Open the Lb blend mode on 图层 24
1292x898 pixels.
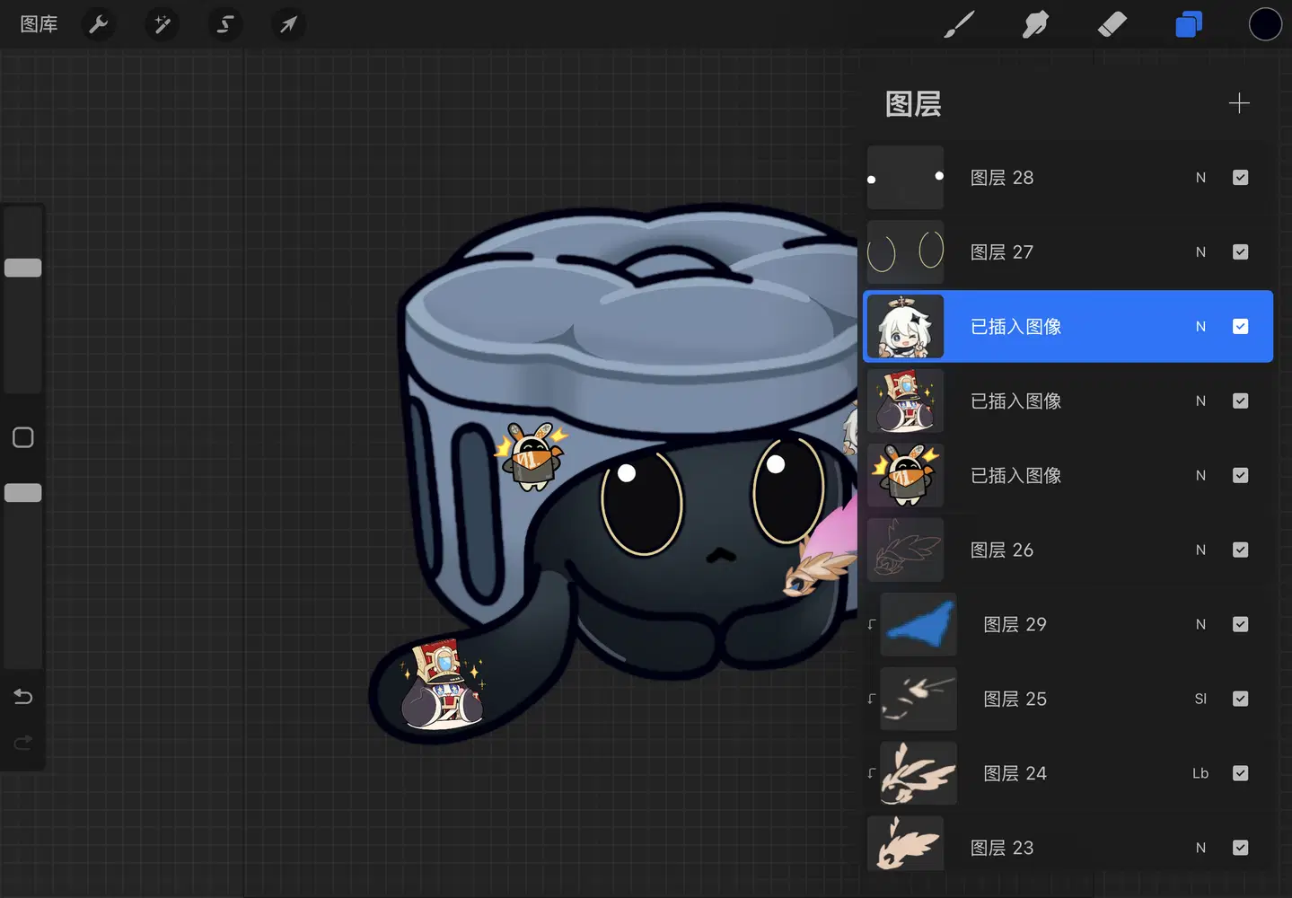coord(1200,773)
